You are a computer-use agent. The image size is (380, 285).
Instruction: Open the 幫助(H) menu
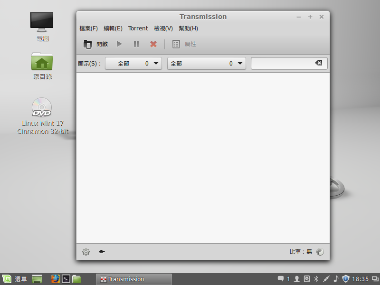pyautogui.click(x=189, y=28)
